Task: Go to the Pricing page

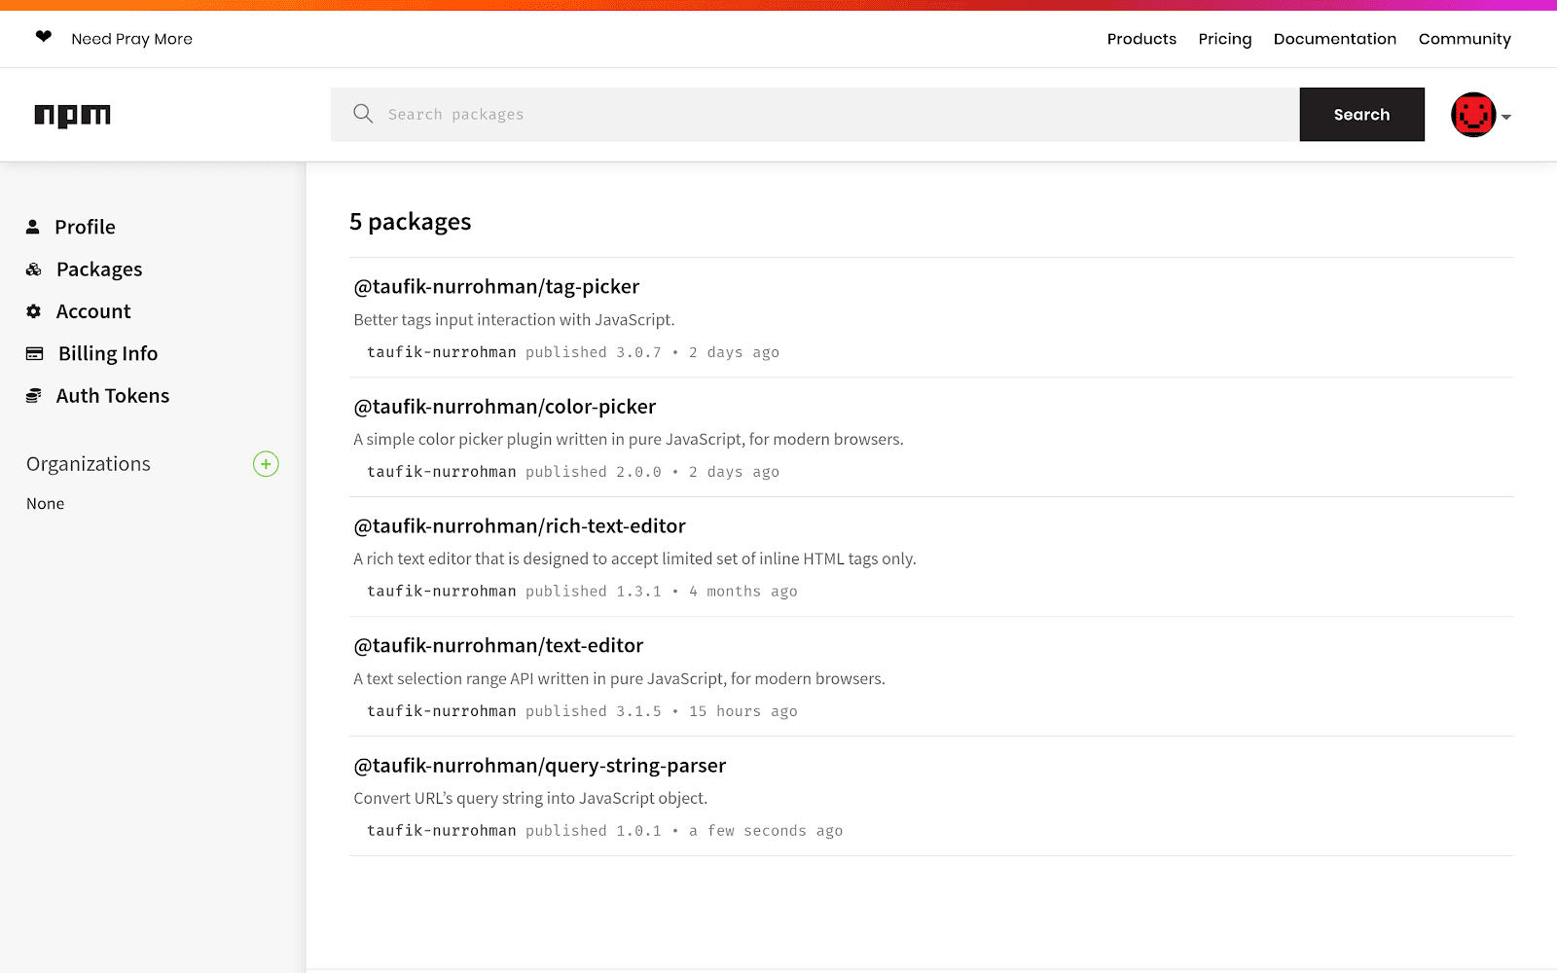Action: click(1225, 39)
